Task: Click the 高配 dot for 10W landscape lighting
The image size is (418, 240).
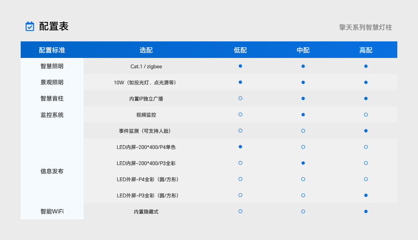Action: (x=366, y=82)
